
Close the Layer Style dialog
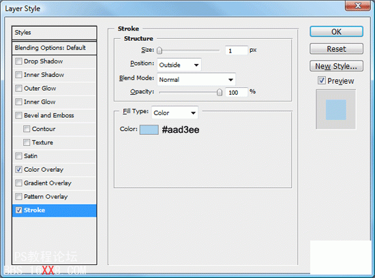[x=358, y=5]
